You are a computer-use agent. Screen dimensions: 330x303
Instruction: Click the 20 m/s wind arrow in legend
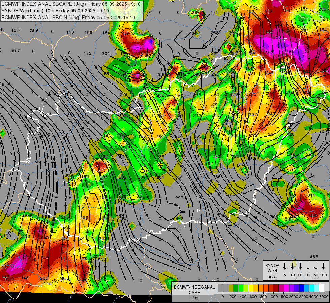point(300,266)
